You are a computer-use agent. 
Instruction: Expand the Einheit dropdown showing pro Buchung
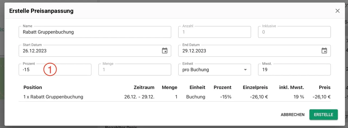215,70
